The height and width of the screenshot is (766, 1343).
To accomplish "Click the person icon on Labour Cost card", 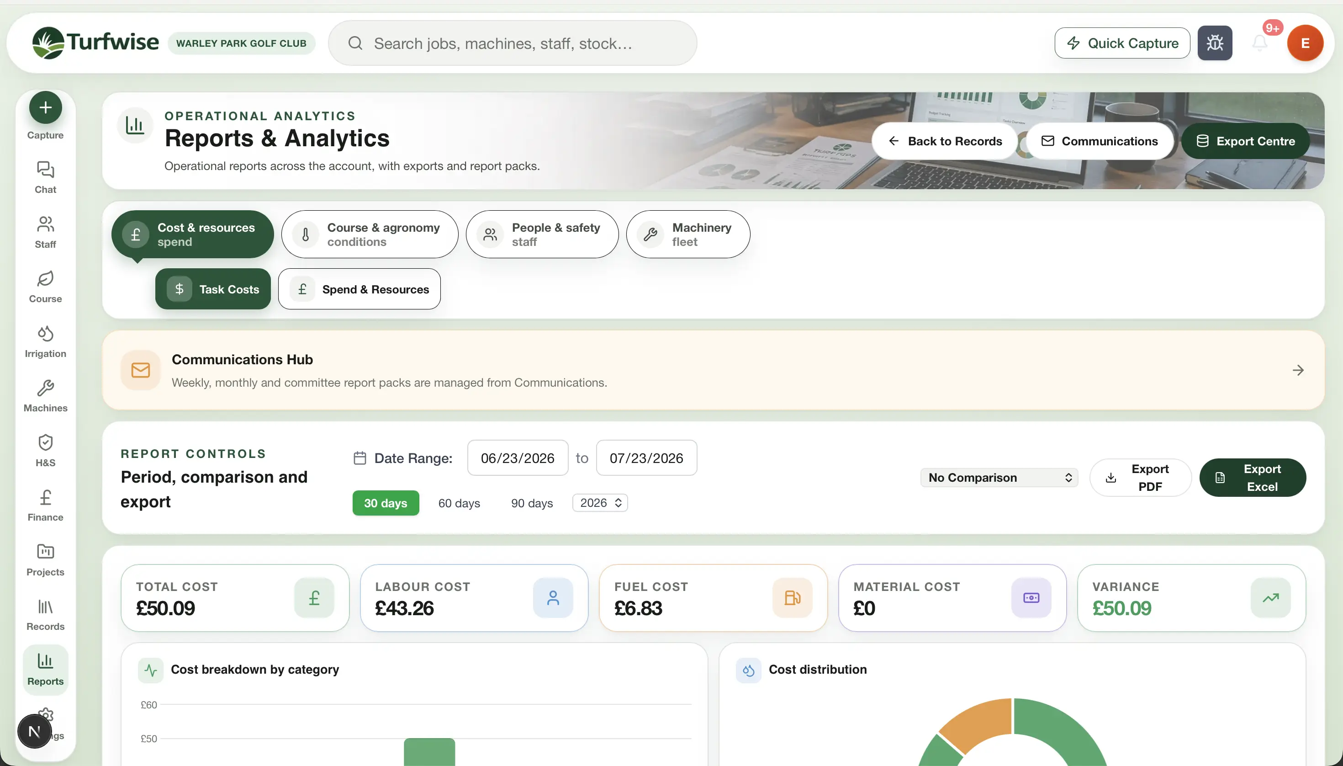I will 553,598.
